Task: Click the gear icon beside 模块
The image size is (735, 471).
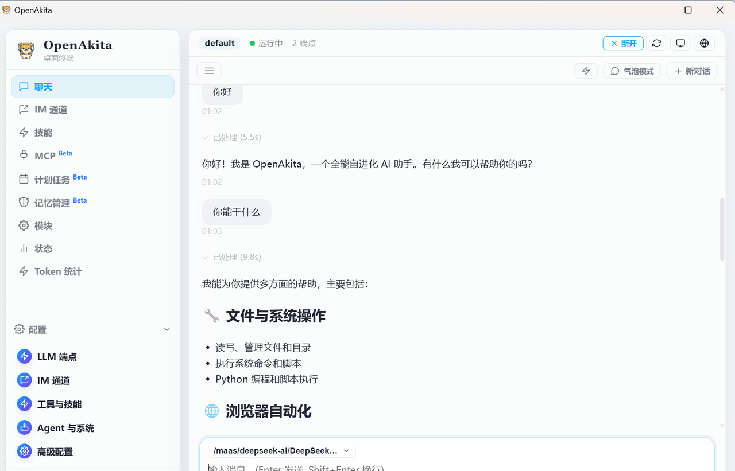Action: pos(24,225)
